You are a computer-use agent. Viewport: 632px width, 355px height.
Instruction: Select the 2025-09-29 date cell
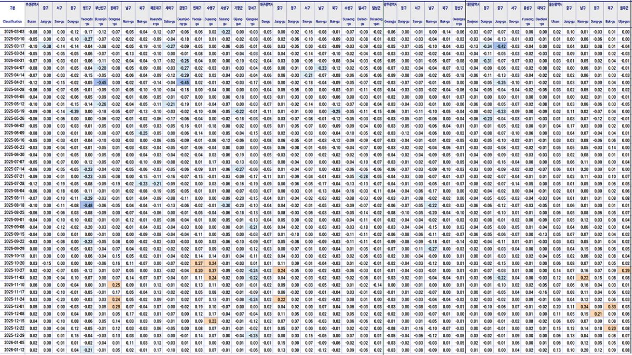click(12, 248)
